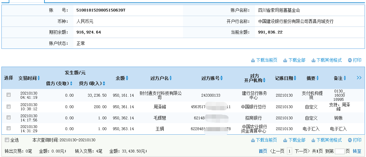Sort by 交易时间 using its arrow icon
366x157 pixels.
click(39, 78)
